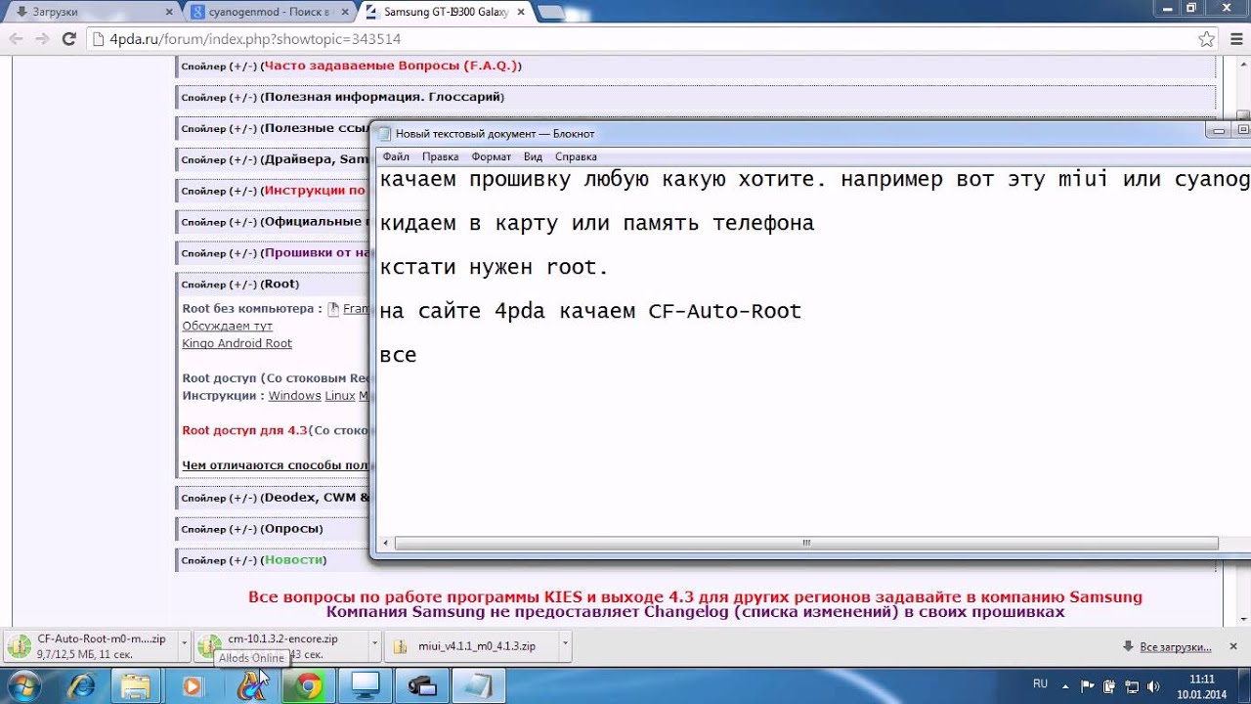Open the volume speaker tray icon
The width and height of the screenshot is (1251, 704).
point(1154,685)
